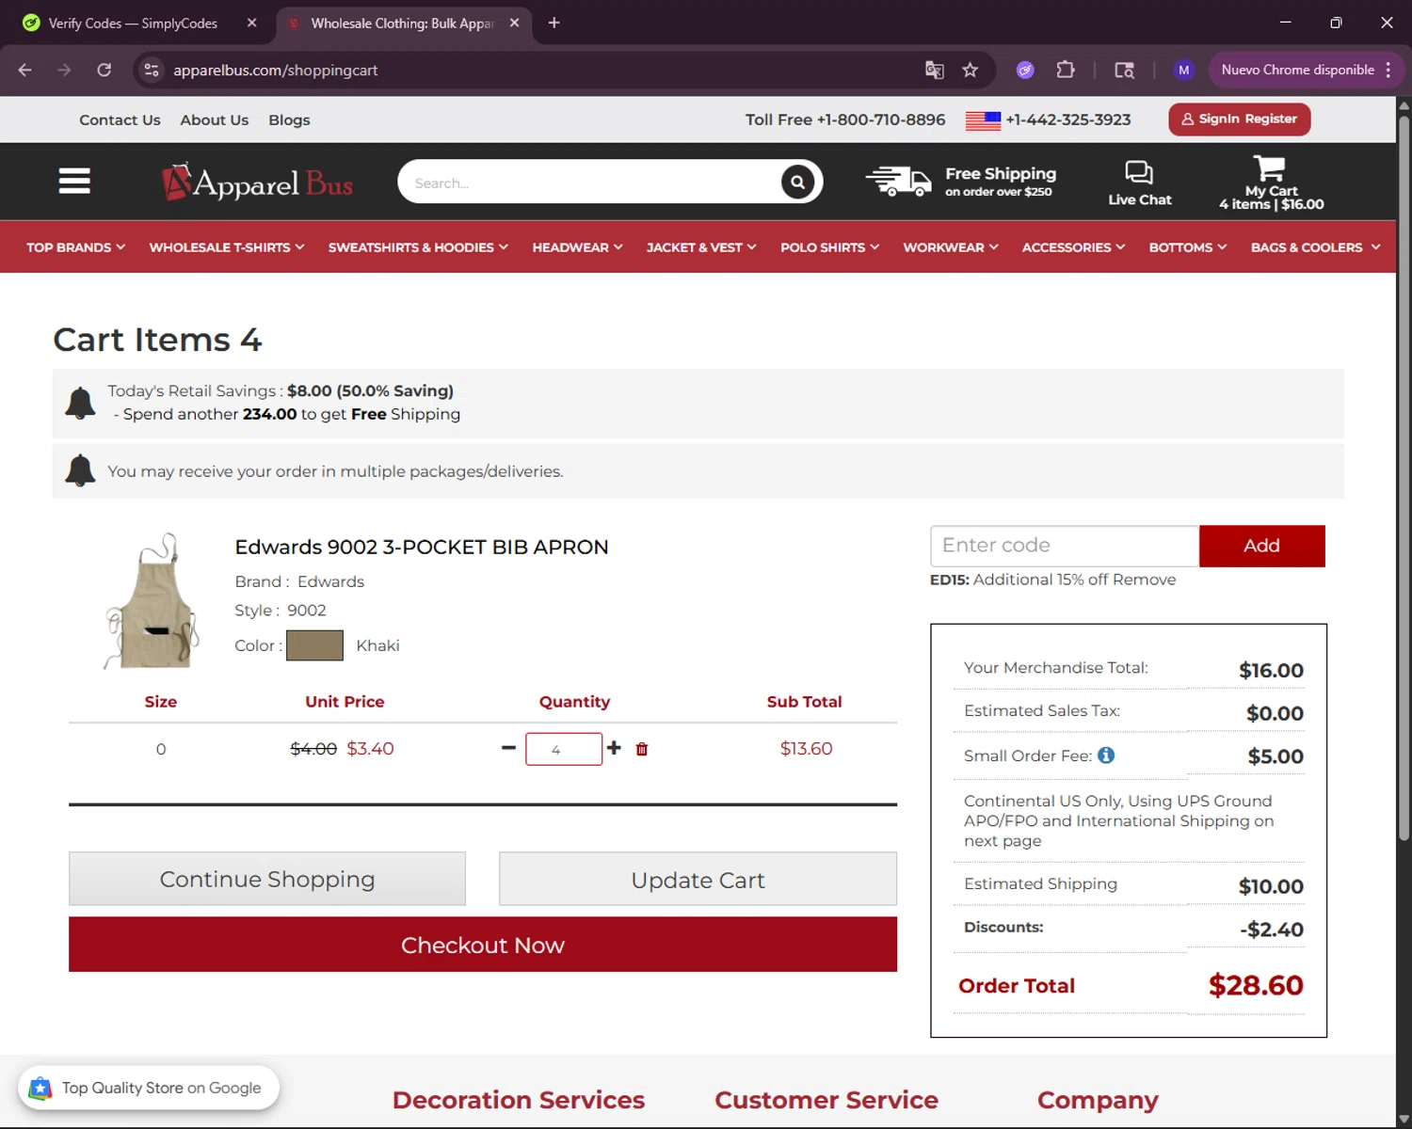Screen dimensions: 1412x1129
Task: Expand the WORKWEAR menu
Action: tap(951, 247)
